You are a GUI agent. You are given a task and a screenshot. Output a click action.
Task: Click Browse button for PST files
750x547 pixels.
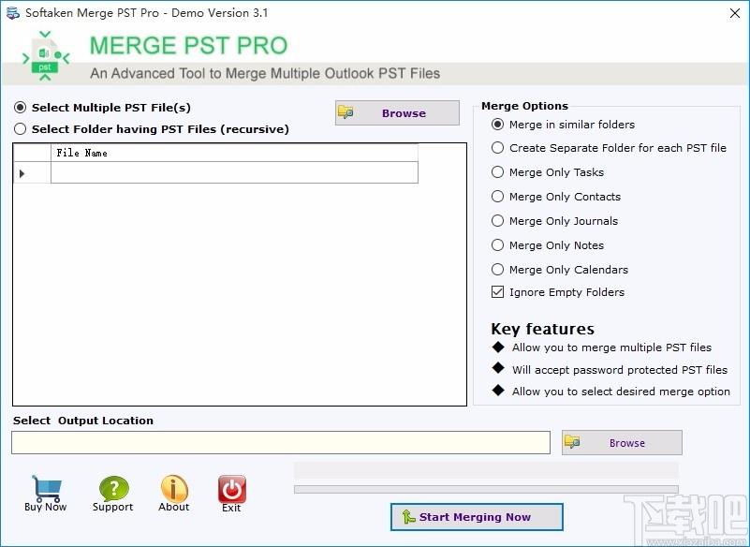(x=397, y=113)
